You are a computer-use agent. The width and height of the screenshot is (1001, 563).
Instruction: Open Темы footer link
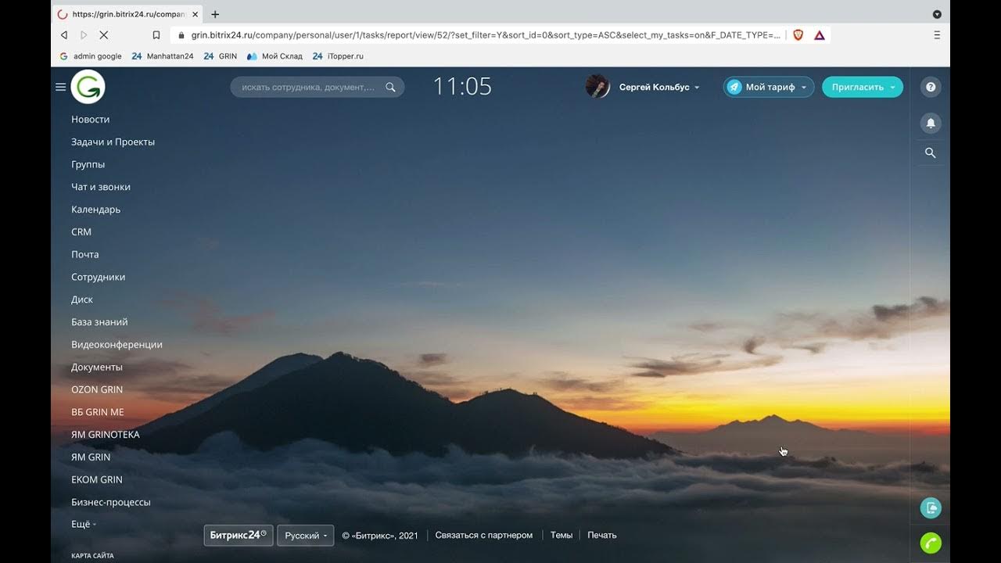(x=561, y=536)
